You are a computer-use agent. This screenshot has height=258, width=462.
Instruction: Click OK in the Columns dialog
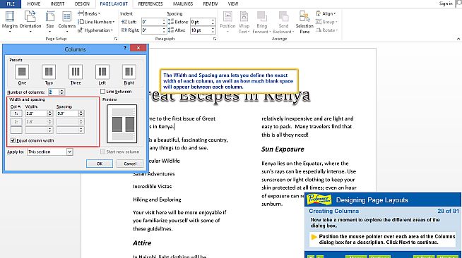100,164
